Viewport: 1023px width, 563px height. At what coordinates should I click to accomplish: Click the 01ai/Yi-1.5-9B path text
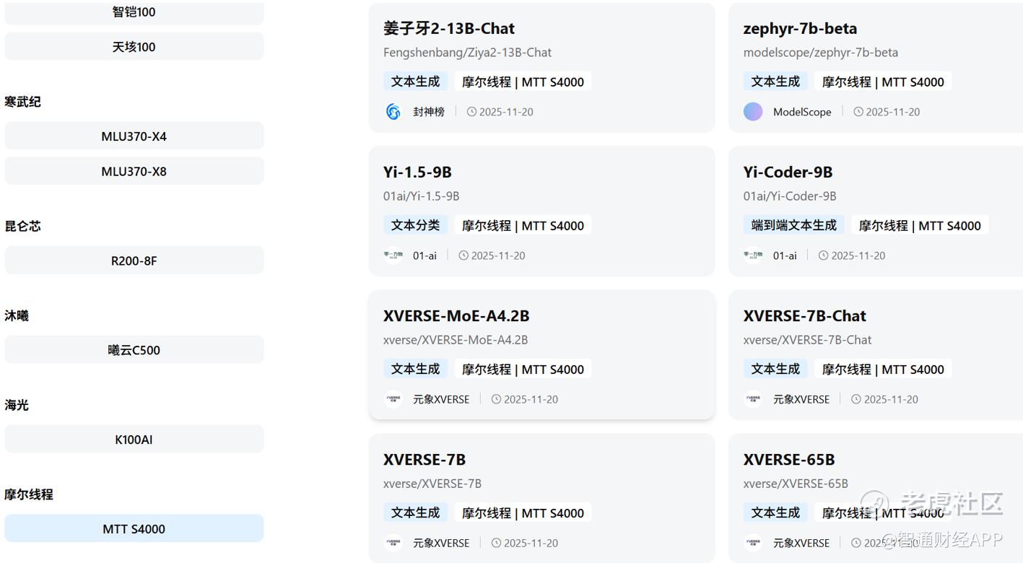[x=421, y=196]
